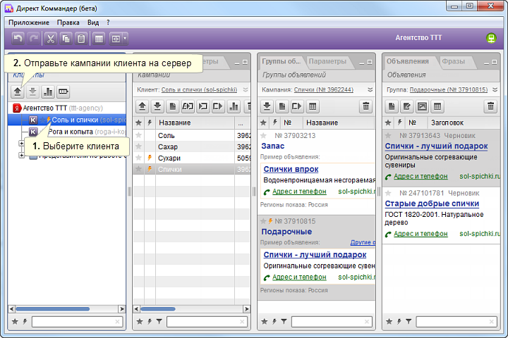The height and width of the screenshot is (338, 508).
Task: Switch to the Фразы tab
Action: pos(453,61)
